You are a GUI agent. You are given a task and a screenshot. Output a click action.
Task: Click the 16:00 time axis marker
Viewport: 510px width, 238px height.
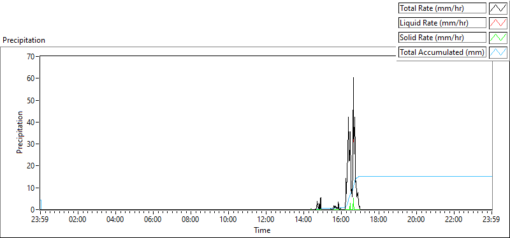pos(341,219)
